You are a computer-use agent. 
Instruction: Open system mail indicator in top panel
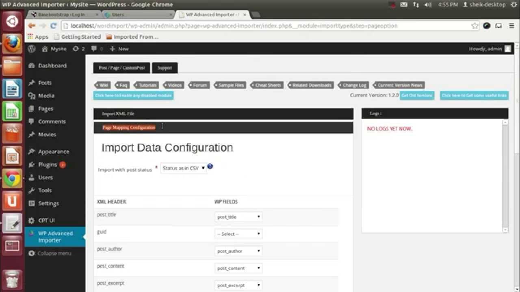click(403, 4)
